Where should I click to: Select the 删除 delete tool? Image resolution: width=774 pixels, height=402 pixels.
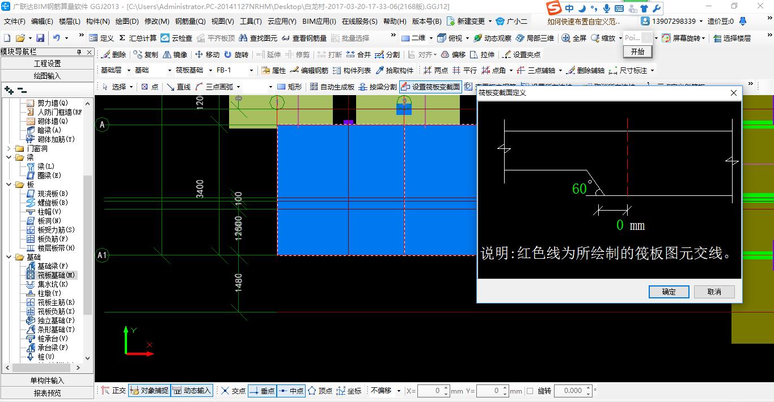114,54
